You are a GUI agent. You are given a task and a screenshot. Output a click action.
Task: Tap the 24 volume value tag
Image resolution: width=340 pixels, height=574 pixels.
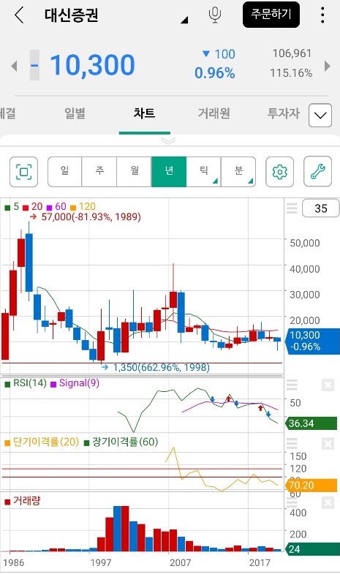(x=311, y=549)
